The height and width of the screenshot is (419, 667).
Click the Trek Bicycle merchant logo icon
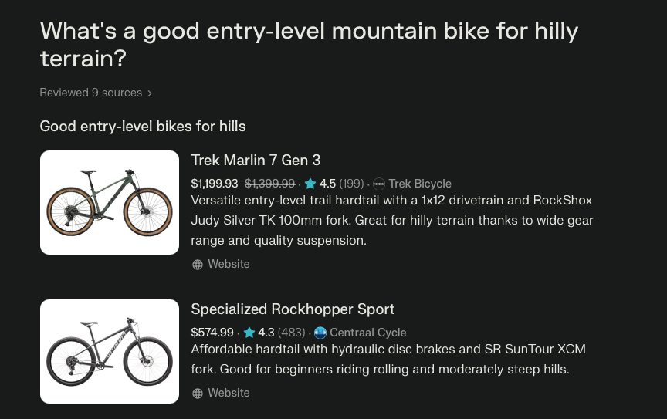[379, 184]
